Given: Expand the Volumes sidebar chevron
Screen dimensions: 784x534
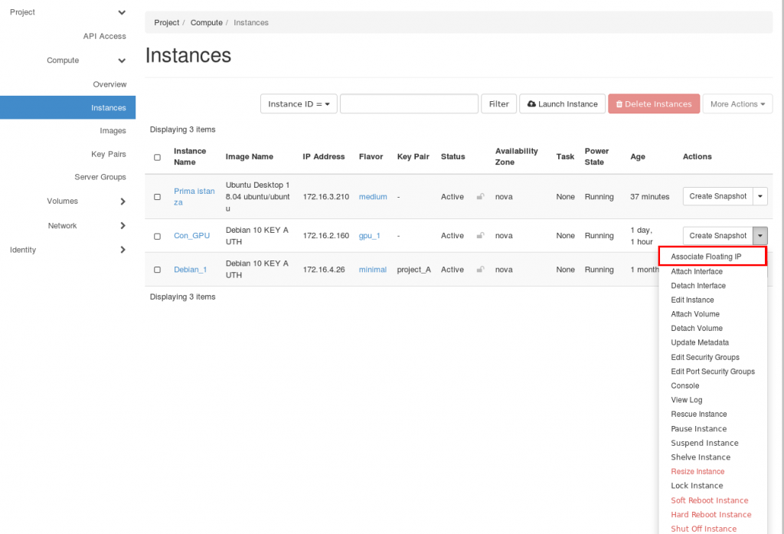Looking at the screenshot, I should pyautogui.click(x=122, y=201).
